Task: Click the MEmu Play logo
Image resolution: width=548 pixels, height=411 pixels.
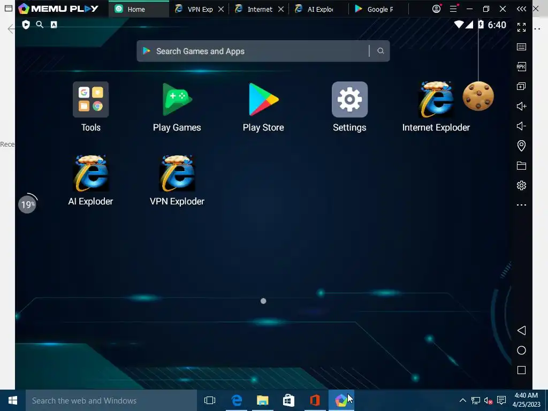Action: click(x=59, y=9)
